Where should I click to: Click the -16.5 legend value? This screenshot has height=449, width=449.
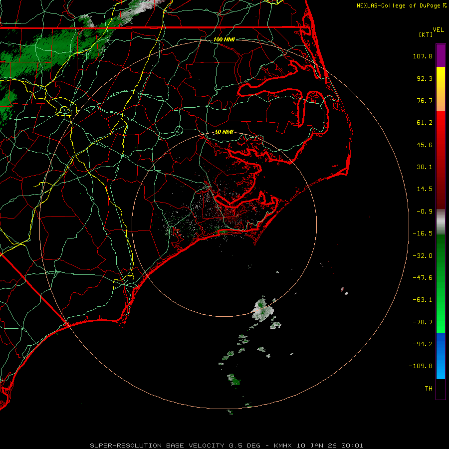pyautogui.click(x=423, y=233)
